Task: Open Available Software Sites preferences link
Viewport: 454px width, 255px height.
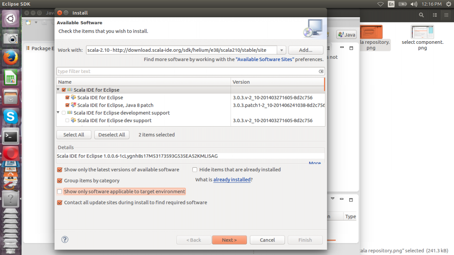Action: [265, 59]
